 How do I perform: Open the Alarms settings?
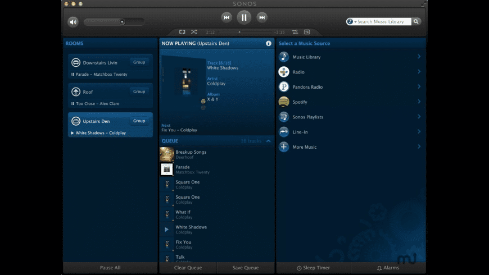tap(388, 268)
